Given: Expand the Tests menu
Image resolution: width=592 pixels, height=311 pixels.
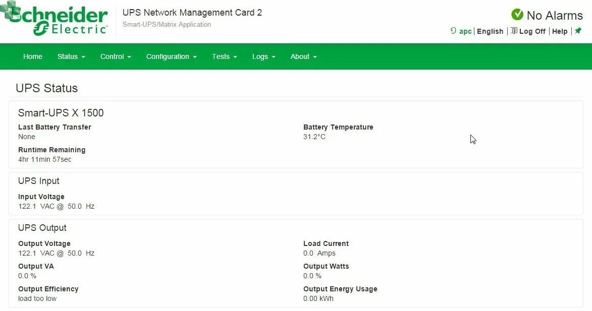Looking at the screenshot, I should tap(224, 56).
